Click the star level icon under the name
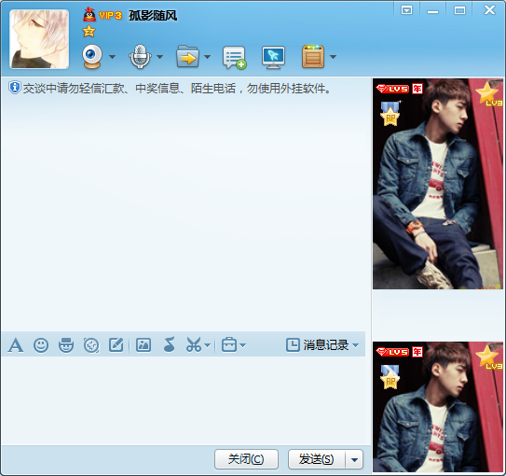Image resolution: width=506 pixels, height=476 pixels. tap(89, 32)
